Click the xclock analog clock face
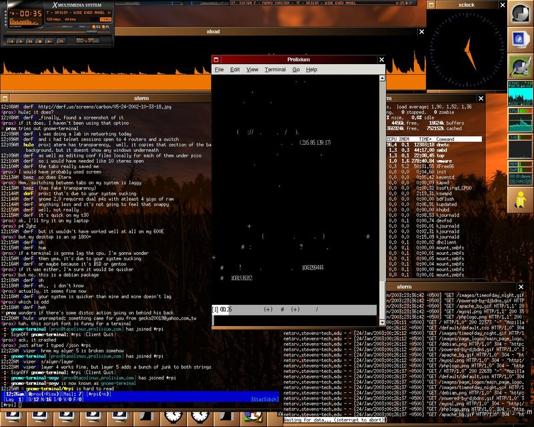534x427 pixels. pyautogui.click(x=467, y=49)
